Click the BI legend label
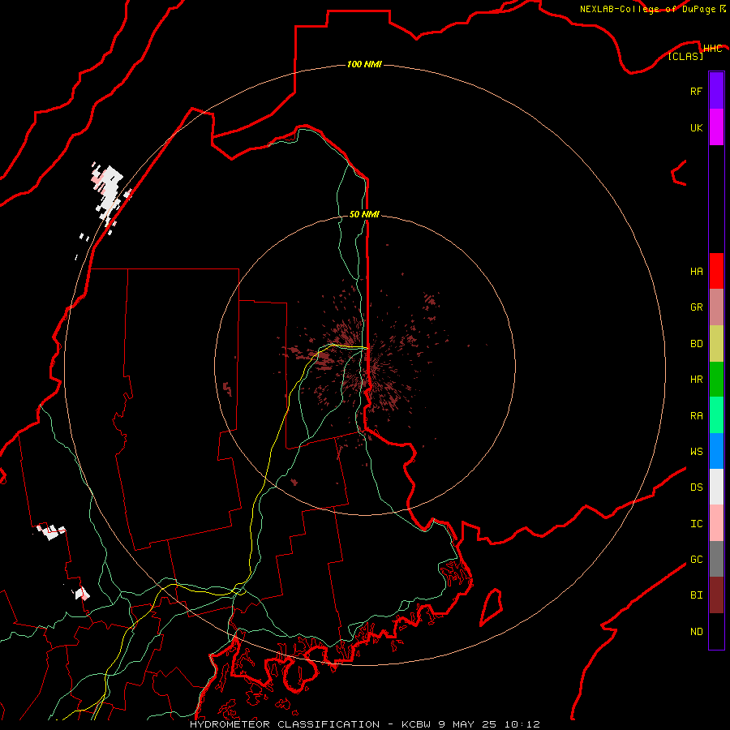Screen dimensions: 730x730 click(696, 595)
